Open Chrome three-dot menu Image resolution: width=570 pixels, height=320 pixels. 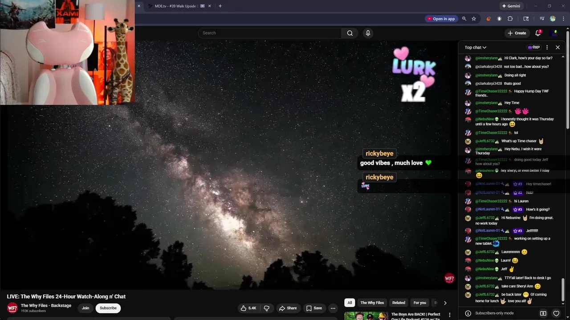tap(563, 19)
